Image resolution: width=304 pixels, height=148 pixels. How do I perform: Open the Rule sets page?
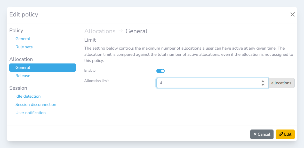(24, 47)
